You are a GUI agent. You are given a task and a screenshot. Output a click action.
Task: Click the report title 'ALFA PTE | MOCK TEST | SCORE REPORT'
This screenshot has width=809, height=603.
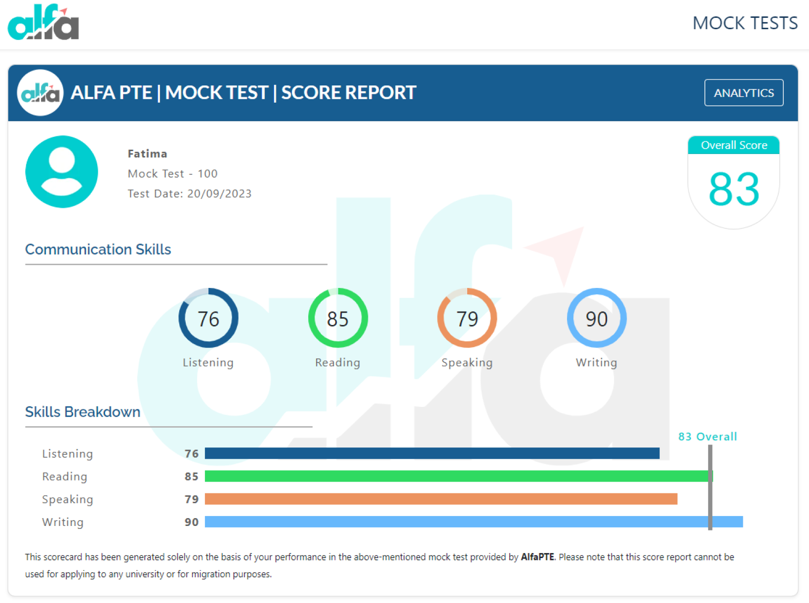[x=243, y=93]
